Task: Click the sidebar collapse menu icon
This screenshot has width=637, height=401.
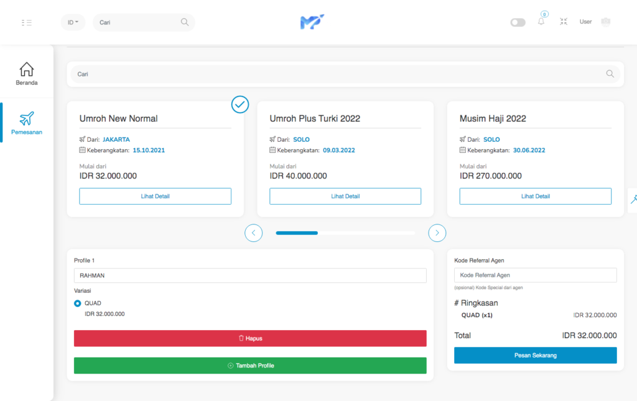Action: [x=26, y=22]
